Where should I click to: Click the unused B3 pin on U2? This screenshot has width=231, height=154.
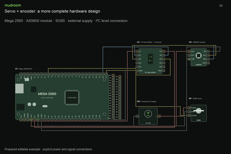click(164, 63)
